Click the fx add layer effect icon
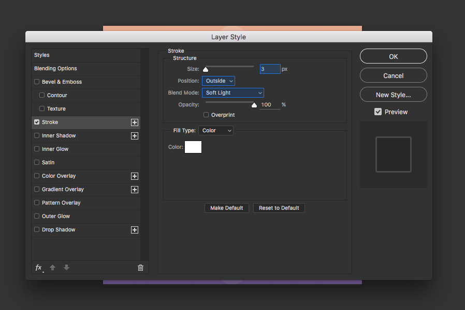This screenshot has height=310, width=465. [x=39, y=268]
